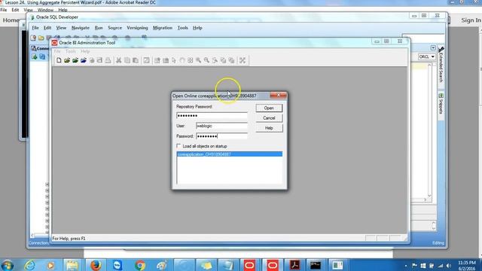Open Window menu in Acrobat Reader

point(45,10)
